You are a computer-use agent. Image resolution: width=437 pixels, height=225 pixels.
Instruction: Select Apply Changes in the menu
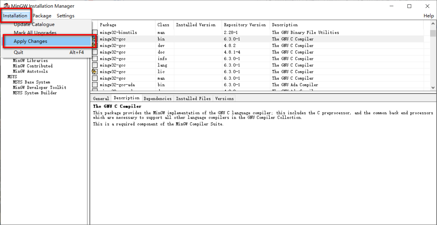(x=46, y=41)
